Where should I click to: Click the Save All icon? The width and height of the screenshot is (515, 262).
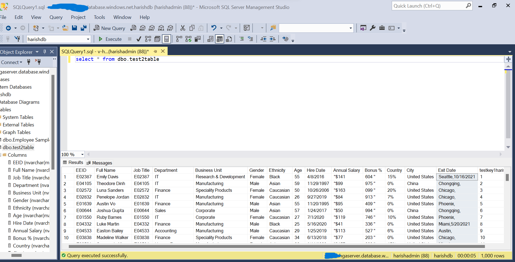pos(84,28)
